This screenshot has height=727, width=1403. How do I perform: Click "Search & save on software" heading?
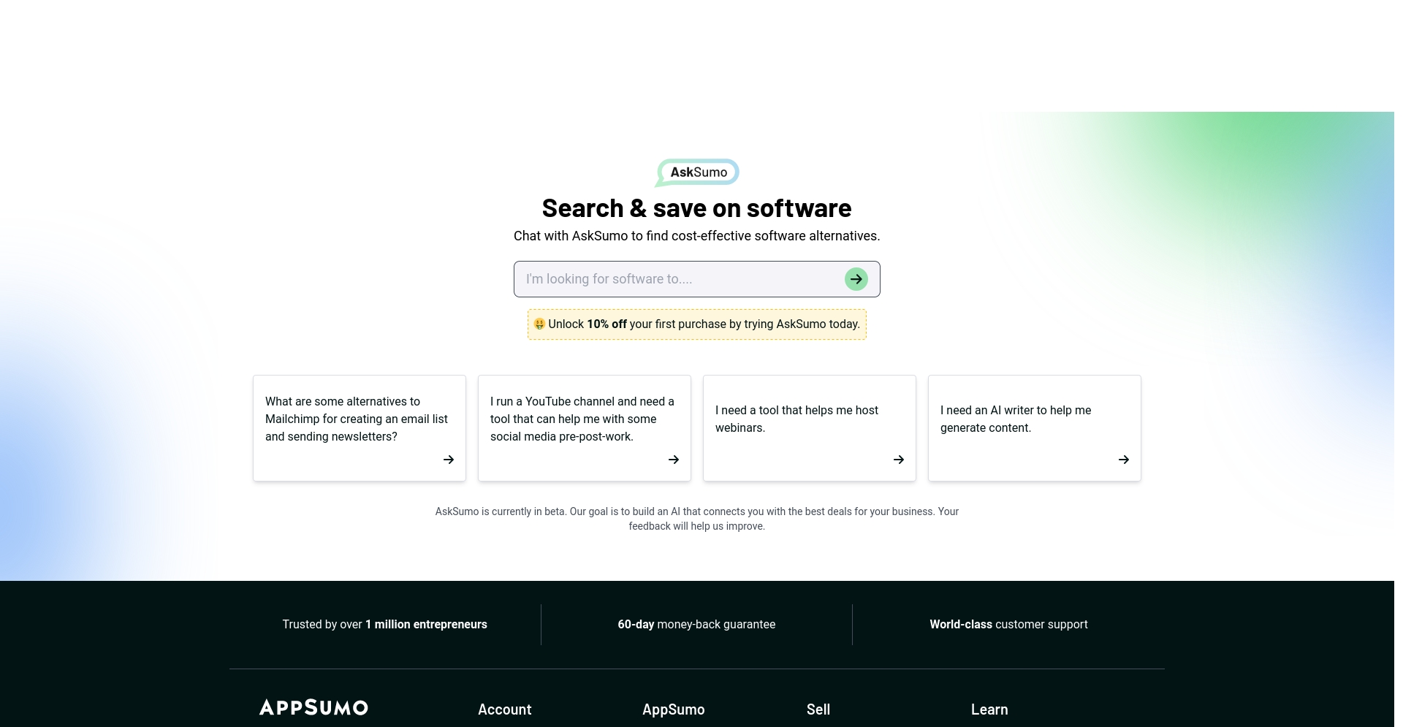696,209
